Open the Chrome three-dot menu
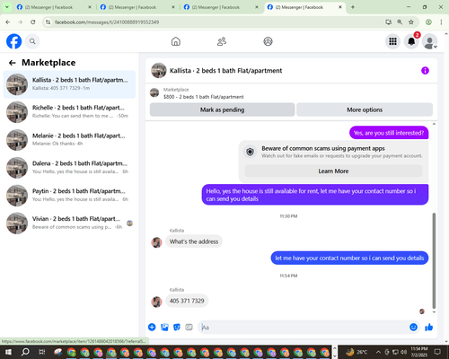This screenshot has width=449, height=359. 441,22
